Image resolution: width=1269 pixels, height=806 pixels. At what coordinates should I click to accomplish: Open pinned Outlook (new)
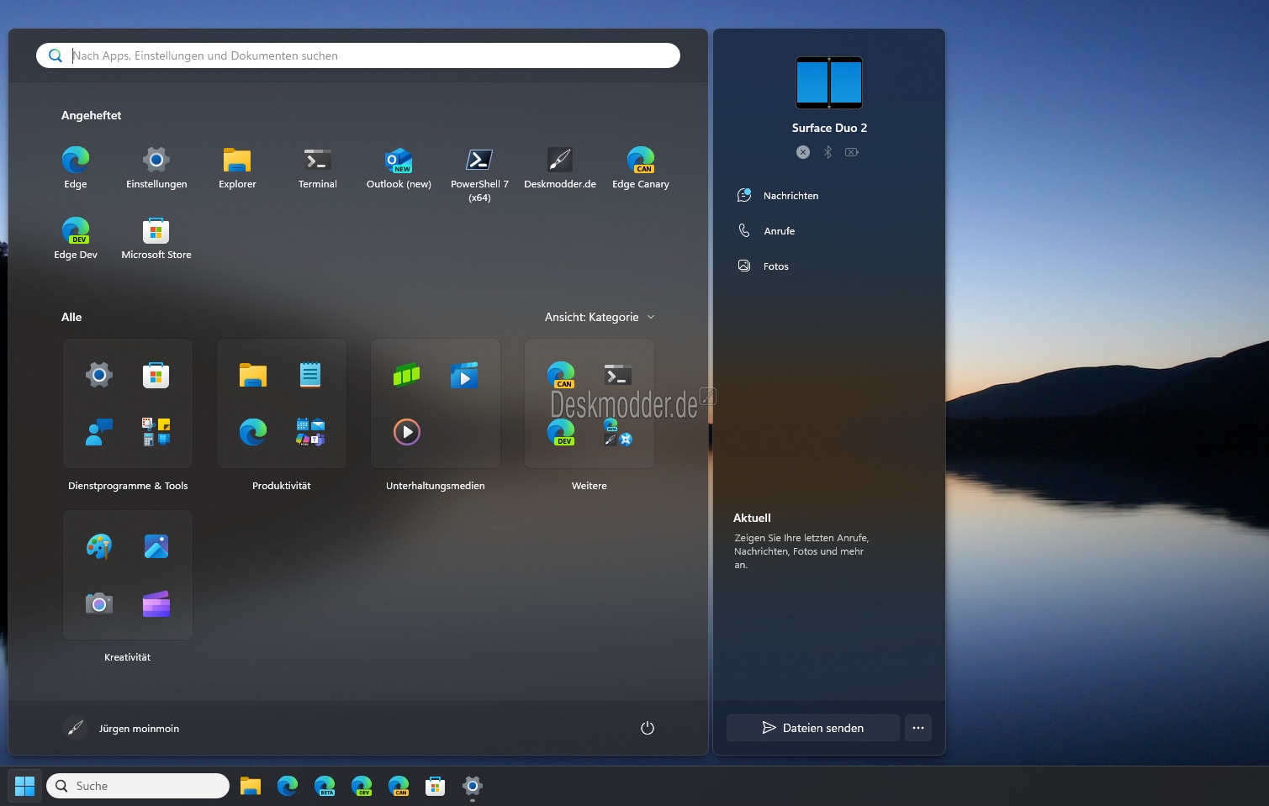point(399,167)
